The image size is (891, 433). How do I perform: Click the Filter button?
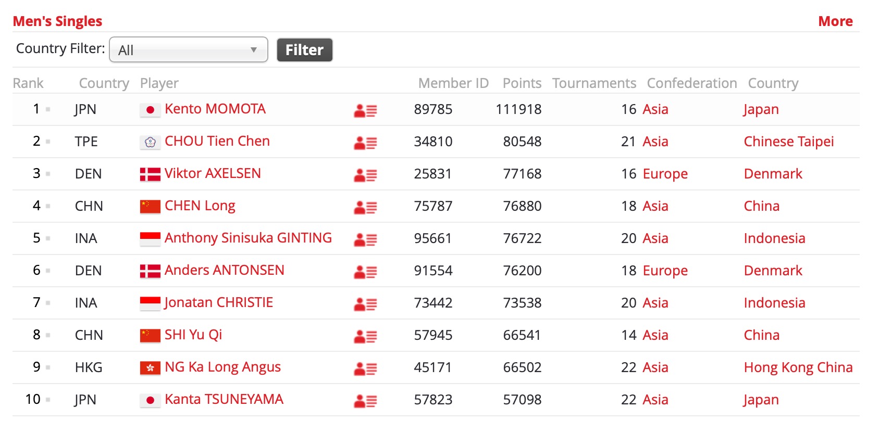tap(304, 50)
